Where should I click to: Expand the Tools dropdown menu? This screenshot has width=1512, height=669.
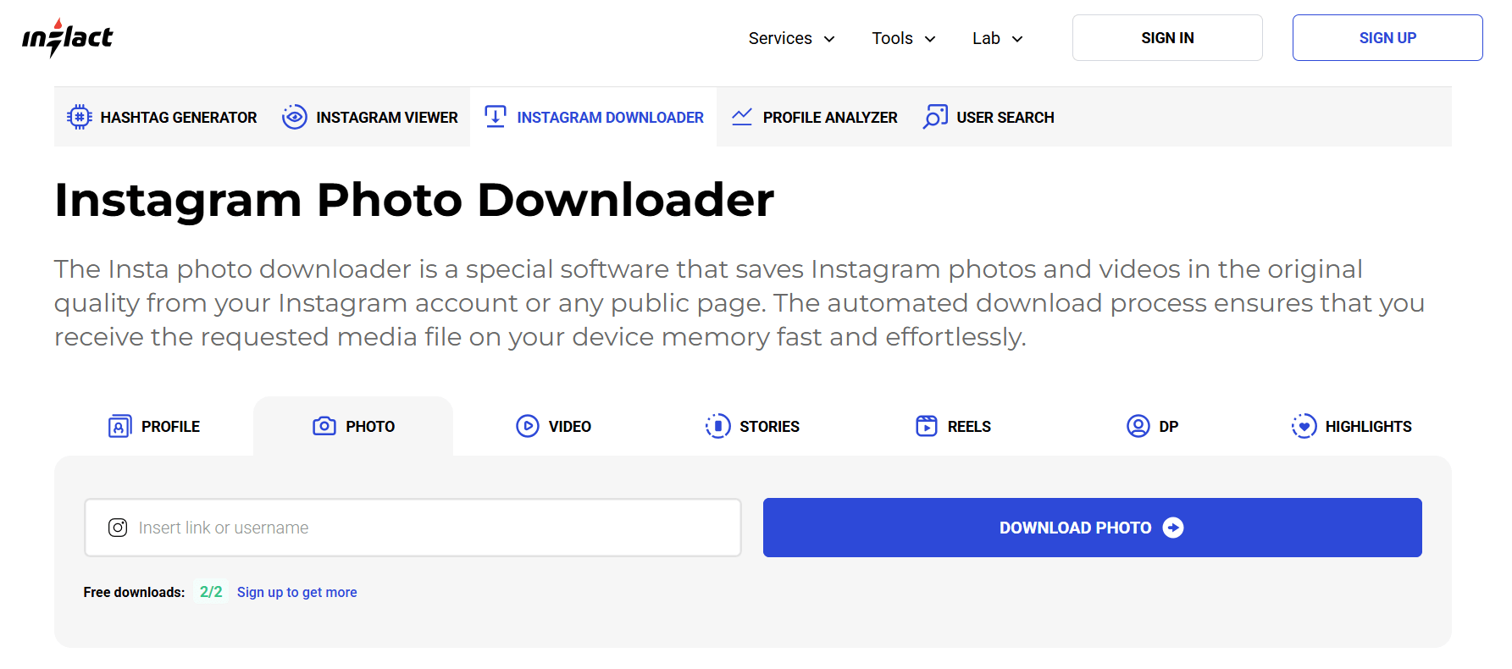click(904, 38)
